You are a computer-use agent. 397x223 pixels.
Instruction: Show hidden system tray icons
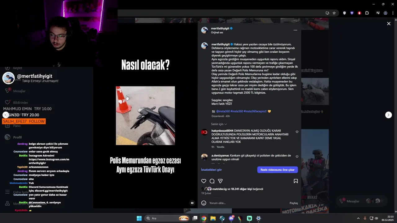tap(358, 218)
